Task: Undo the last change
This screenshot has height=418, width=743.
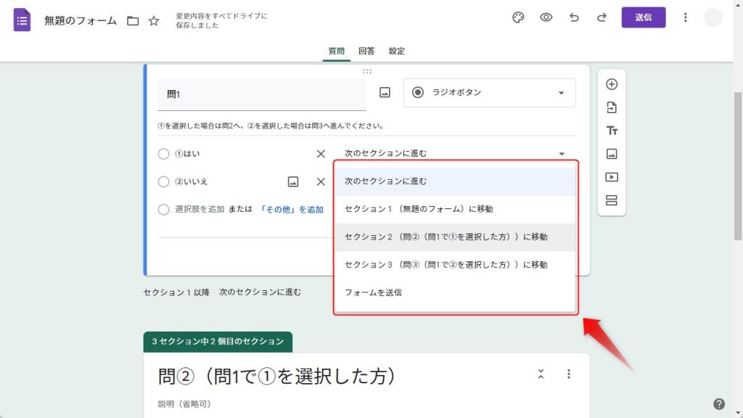Action: click(574, 17)
